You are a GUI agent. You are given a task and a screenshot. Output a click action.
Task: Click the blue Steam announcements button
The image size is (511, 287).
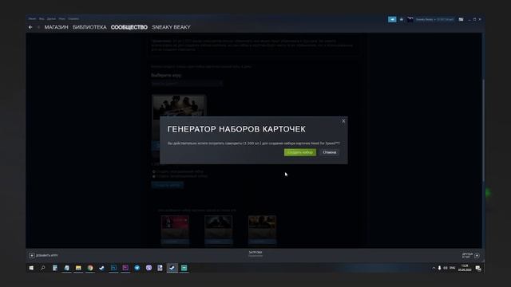click(x=392, y=19)
